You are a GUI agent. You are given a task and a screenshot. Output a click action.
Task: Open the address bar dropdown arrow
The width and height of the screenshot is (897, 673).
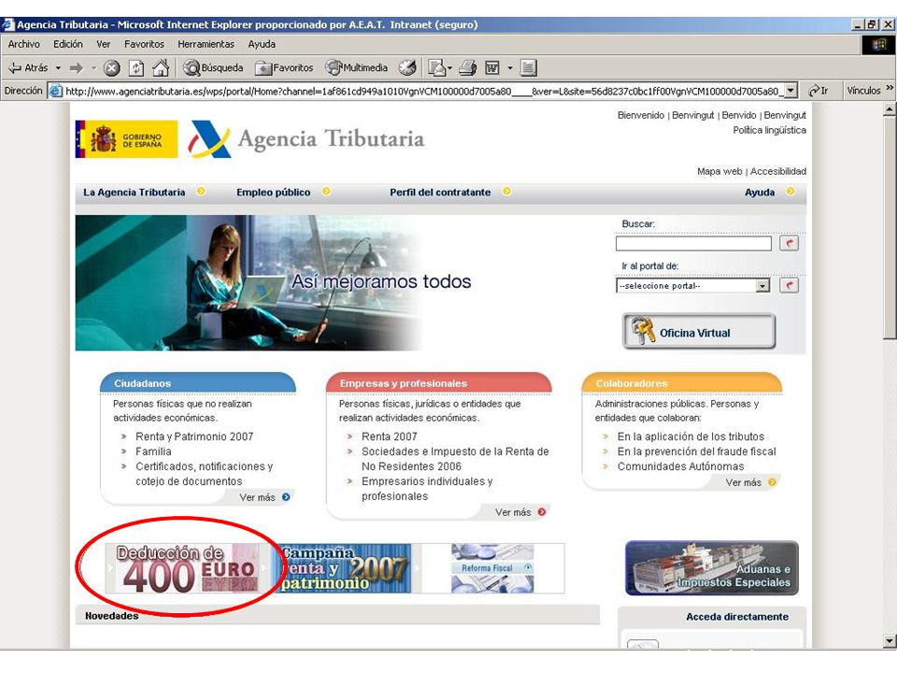(x=790, y=91)
